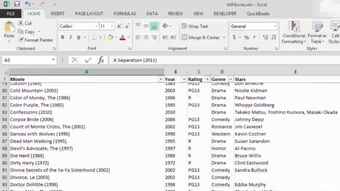Save the workbook with the floppy icon
Screen dimensions: 340x191
(17, 4)
